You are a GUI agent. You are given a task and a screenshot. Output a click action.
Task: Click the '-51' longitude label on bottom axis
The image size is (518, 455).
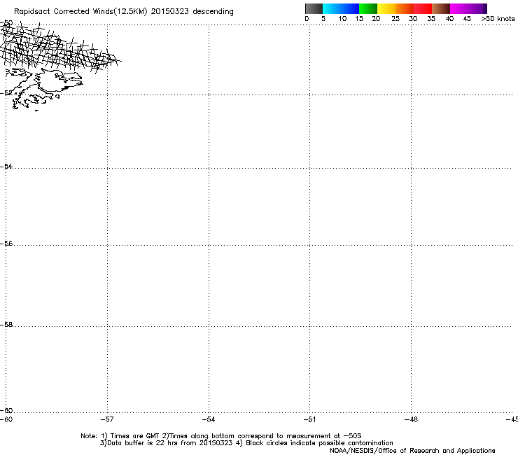(x=309, y=419)
